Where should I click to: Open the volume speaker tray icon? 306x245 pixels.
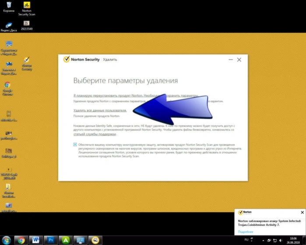click(281, 241)
